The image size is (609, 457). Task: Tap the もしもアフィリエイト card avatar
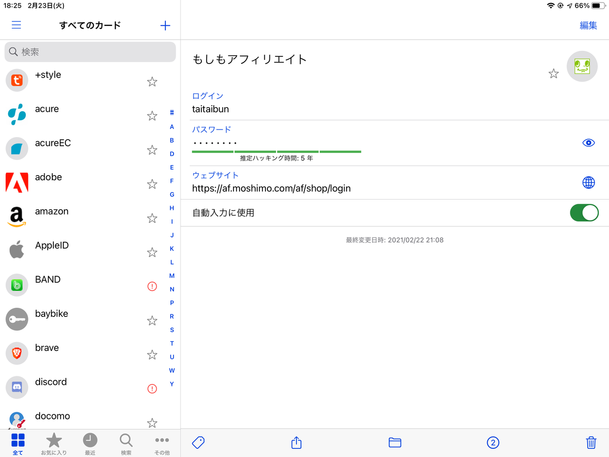click(x=582, y=66)
